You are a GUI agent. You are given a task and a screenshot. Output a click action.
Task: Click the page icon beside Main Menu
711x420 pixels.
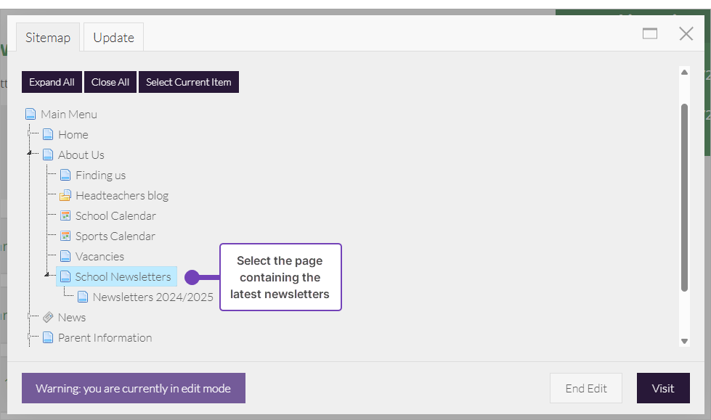tap(31, 115)
